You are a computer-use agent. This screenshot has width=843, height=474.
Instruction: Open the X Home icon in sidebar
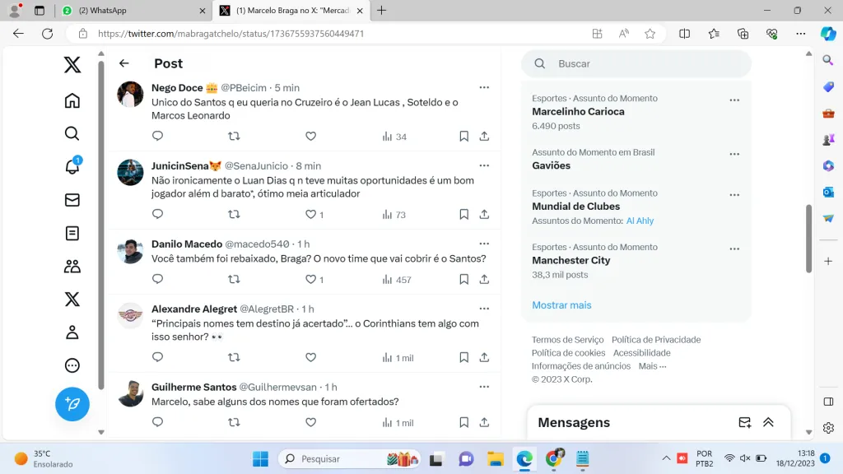[72, 101]
